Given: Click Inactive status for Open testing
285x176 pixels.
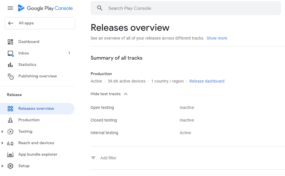Looking at the screenshot, I should pos(187,107).
